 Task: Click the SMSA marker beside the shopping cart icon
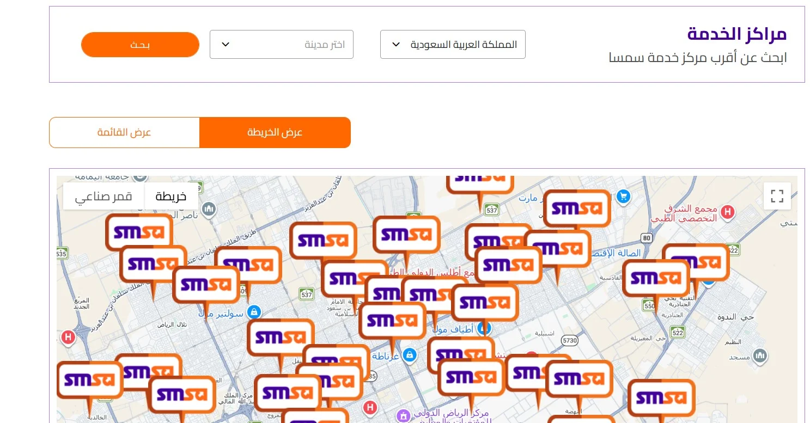[577, 208]
